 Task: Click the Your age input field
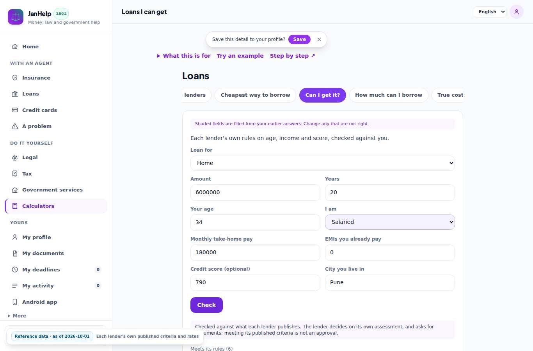pos(255,223)
